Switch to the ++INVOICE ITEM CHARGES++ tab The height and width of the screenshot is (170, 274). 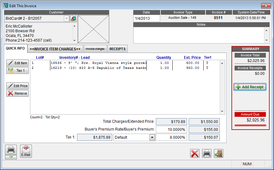tap(55, 49)
